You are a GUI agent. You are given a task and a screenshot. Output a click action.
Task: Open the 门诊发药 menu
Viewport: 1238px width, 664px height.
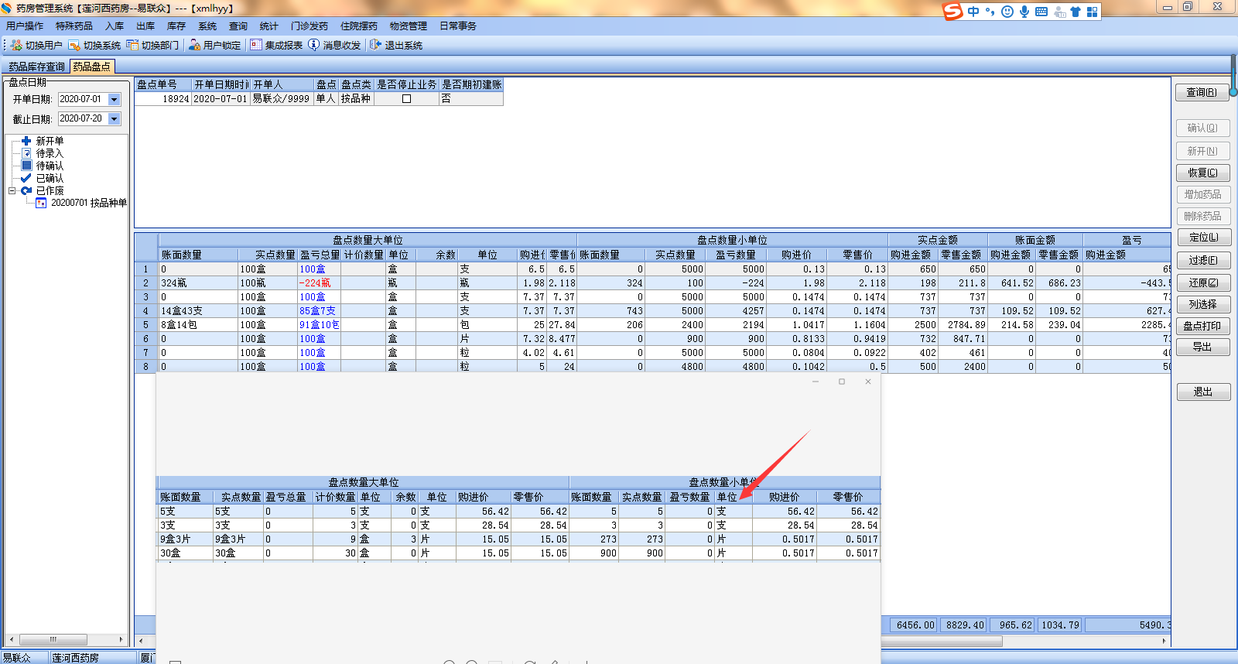[309, 26]
